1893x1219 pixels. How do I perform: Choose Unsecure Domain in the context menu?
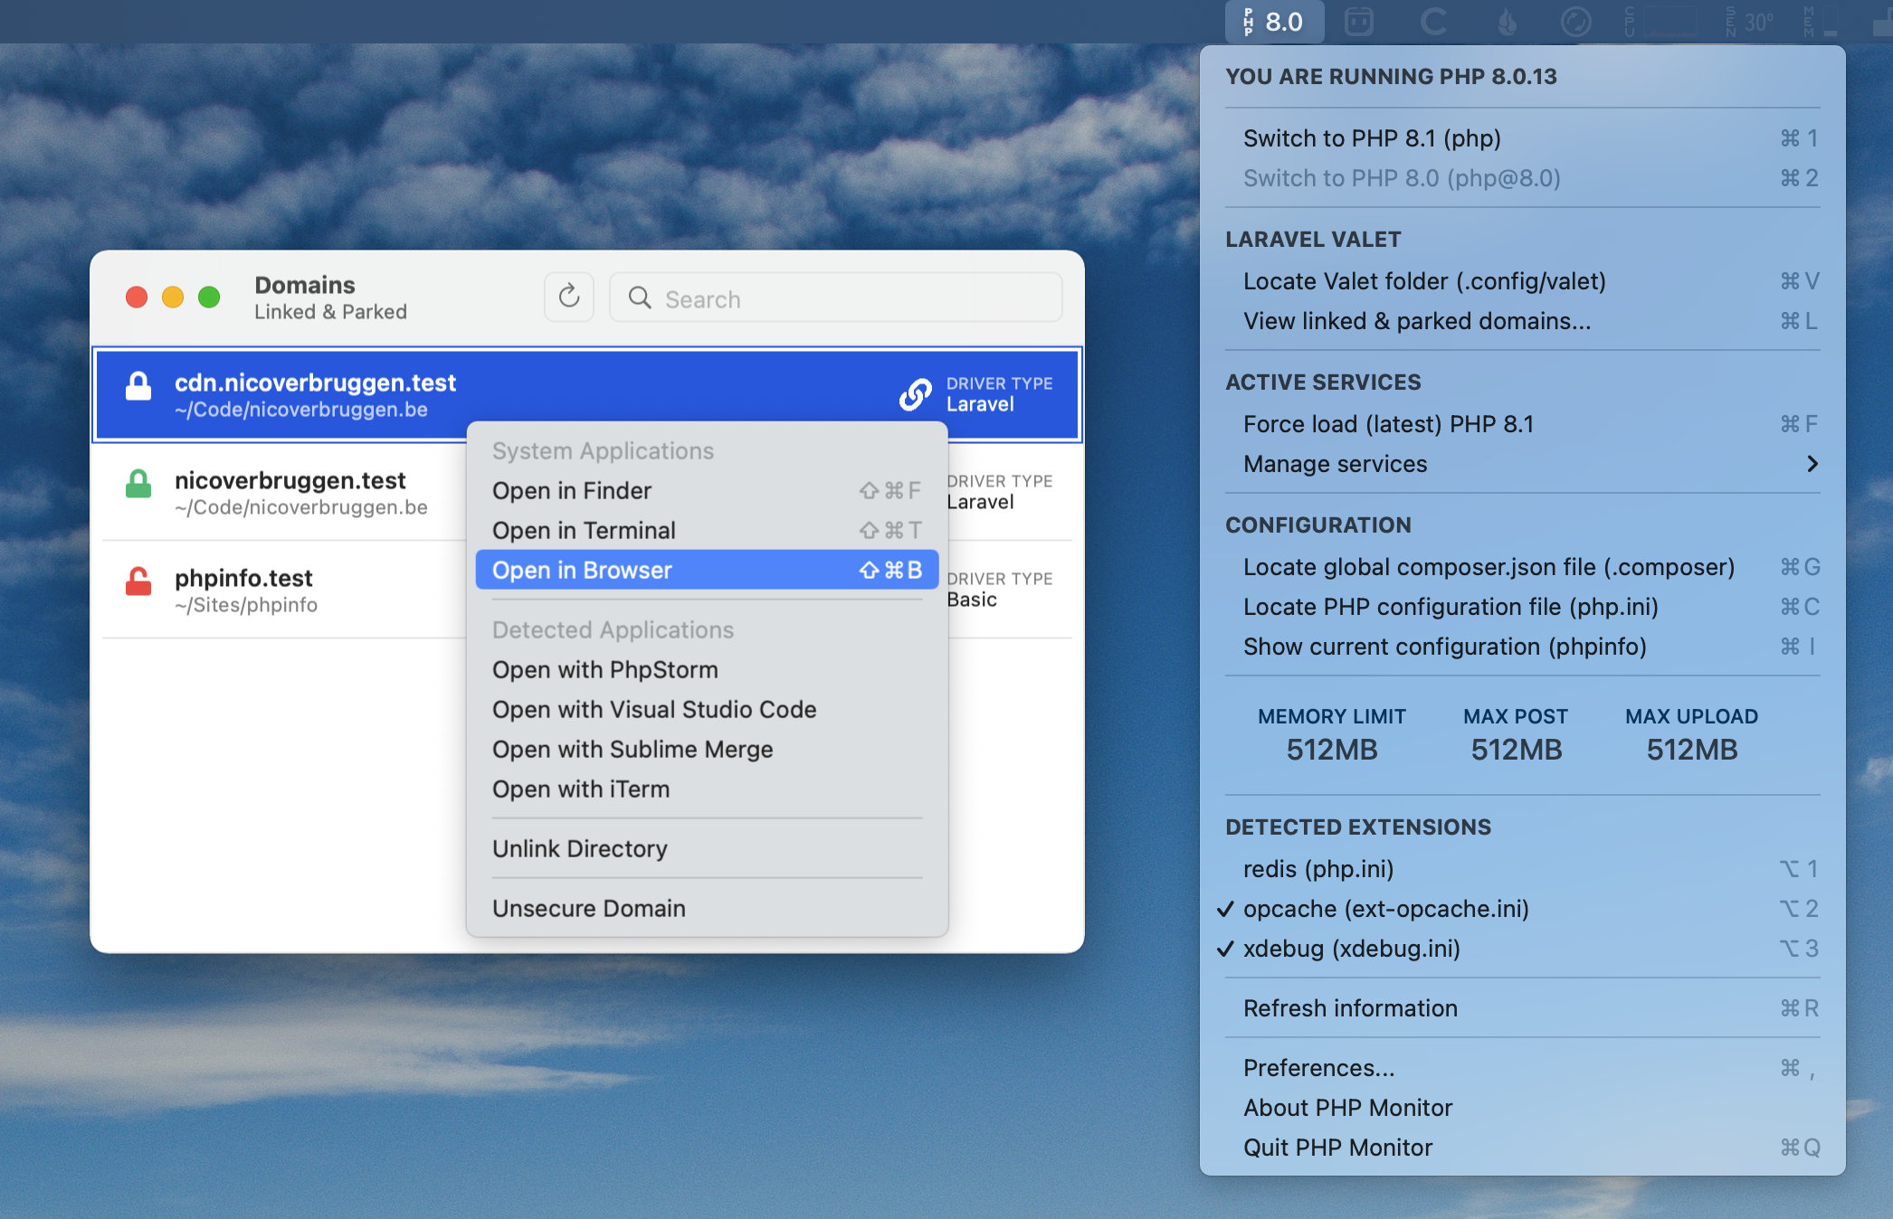click(589, 908)
